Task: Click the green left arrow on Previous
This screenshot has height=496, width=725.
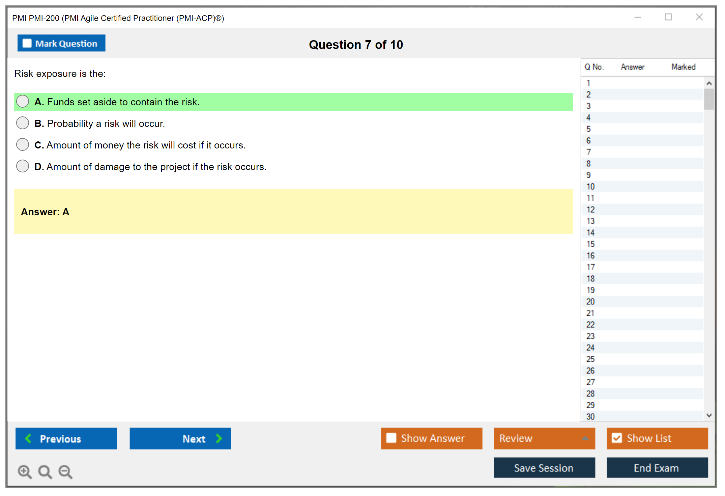Action: tap(28, 438)
